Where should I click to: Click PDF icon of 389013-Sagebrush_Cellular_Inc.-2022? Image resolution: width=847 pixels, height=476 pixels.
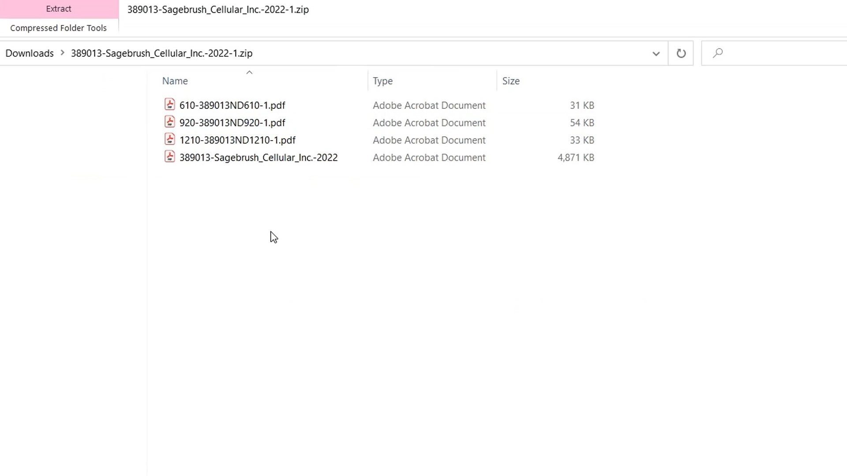point(170,157)
